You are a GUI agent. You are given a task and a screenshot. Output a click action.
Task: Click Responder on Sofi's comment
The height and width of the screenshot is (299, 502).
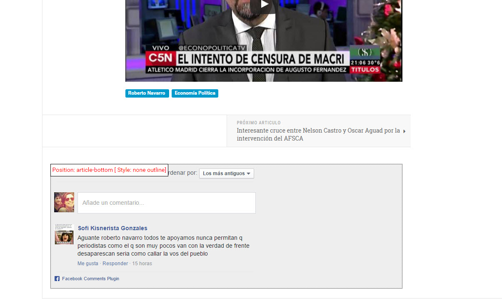(115, 264)
